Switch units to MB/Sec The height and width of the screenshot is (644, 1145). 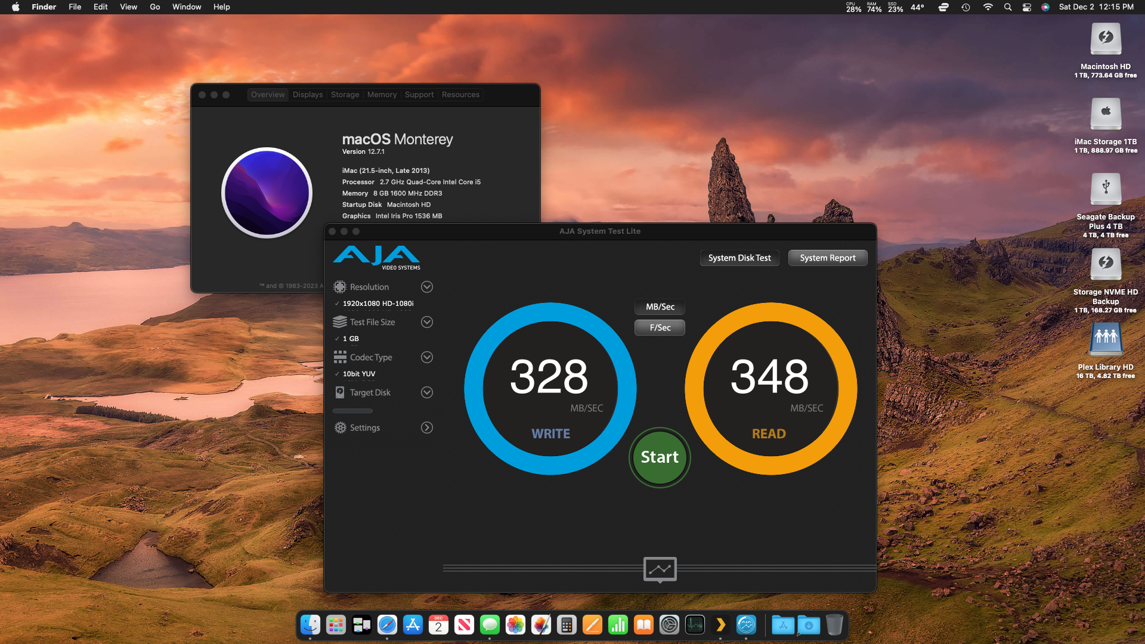(660, 306)
